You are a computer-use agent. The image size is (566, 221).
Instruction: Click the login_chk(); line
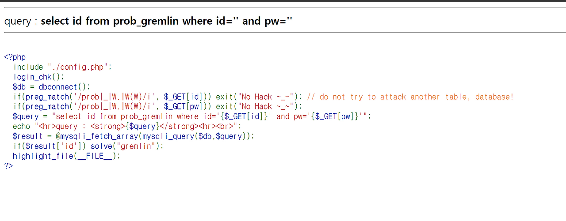tap(39, 77)
